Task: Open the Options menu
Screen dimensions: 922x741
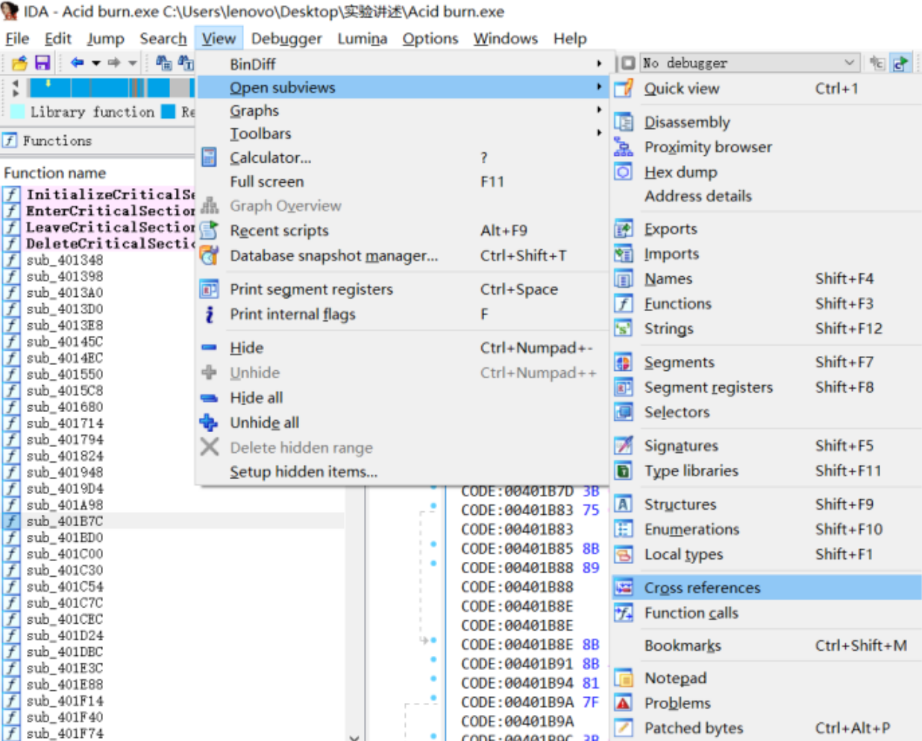Action: [x=430, y=39]
